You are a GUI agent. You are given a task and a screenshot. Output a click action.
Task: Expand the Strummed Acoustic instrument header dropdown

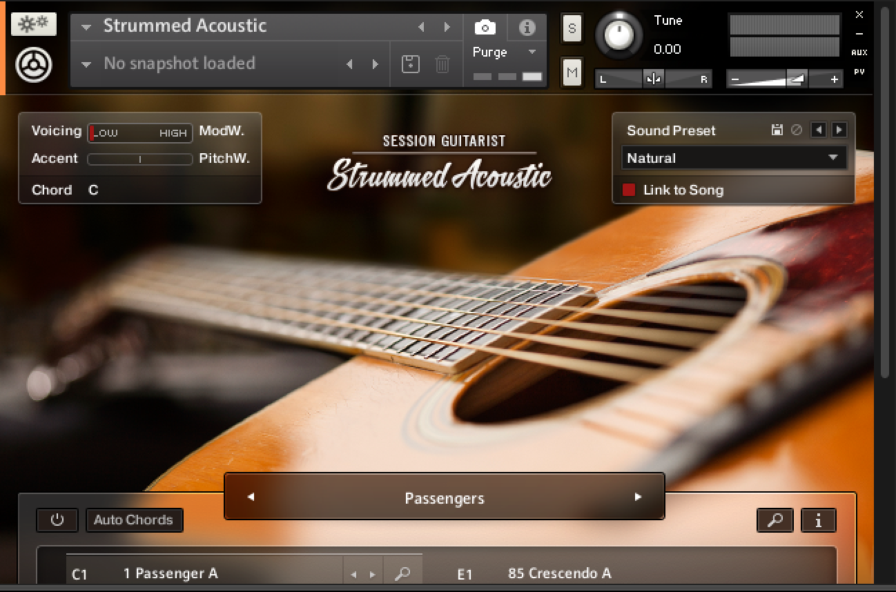[x=85, y=27]
